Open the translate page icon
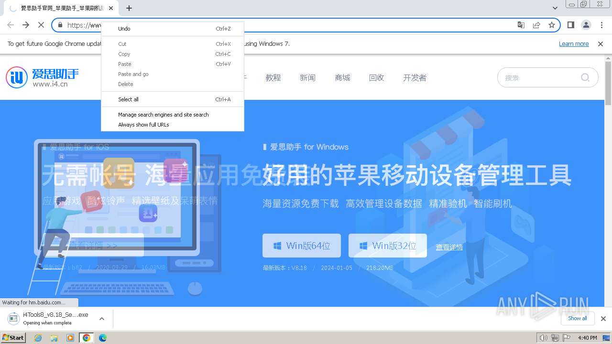 [x=521, y=25]
